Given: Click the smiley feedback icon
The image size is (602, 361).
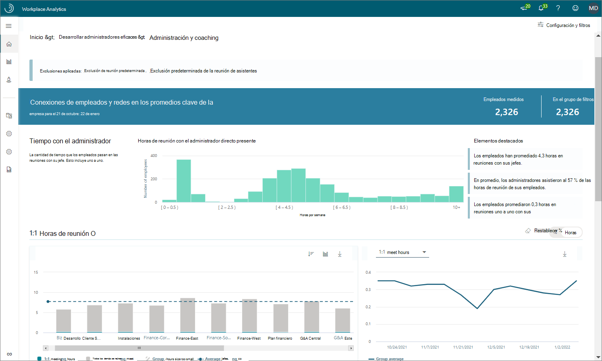Looking at the screenshot, I should (575, 8).
